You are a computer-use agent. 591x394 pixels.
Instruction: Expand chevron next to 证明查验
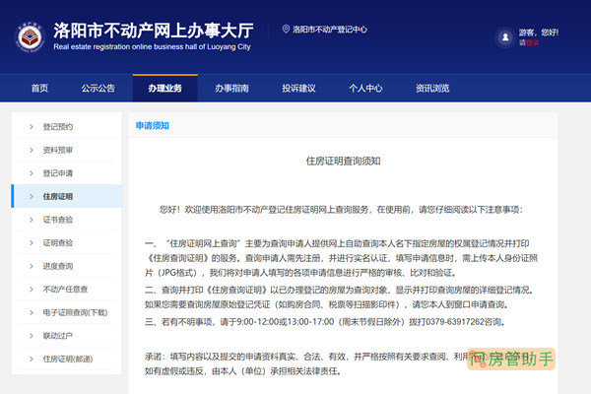coord(32,243)
